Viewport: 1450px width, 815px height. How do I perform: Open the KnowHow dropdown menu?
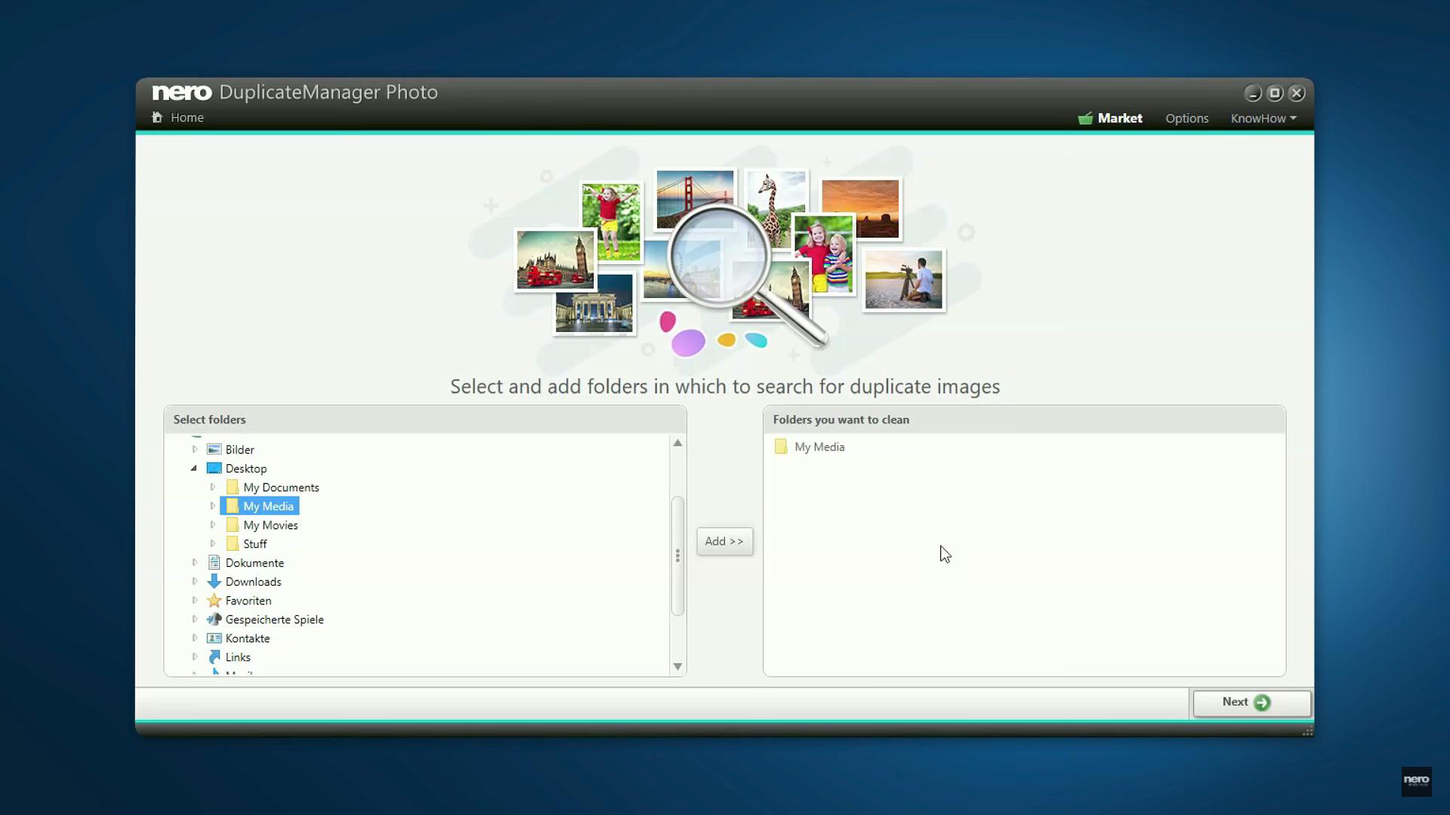[1263, 118]
